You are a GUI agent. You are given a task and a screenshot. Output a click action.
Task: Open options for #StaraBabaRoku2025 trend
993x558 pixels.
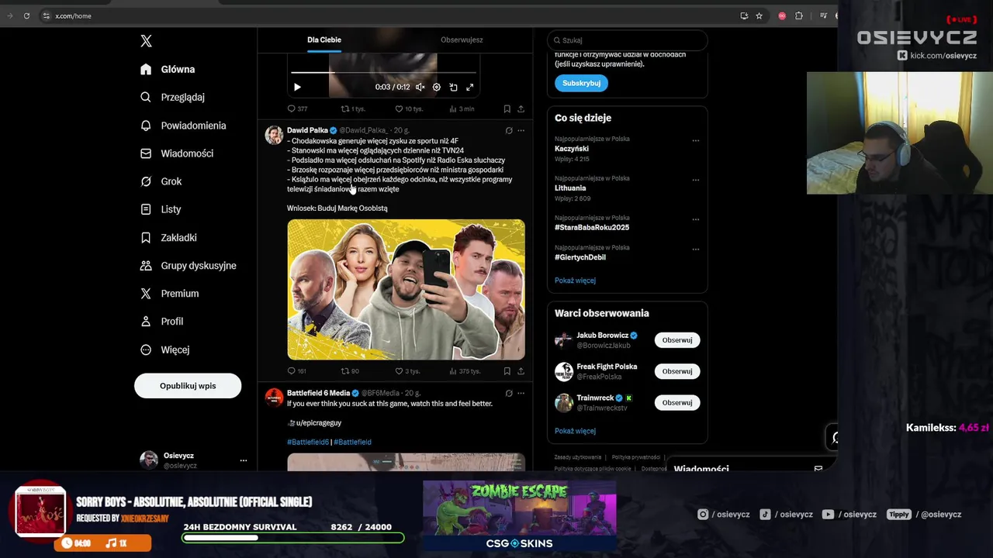click(x=696, y=219)
